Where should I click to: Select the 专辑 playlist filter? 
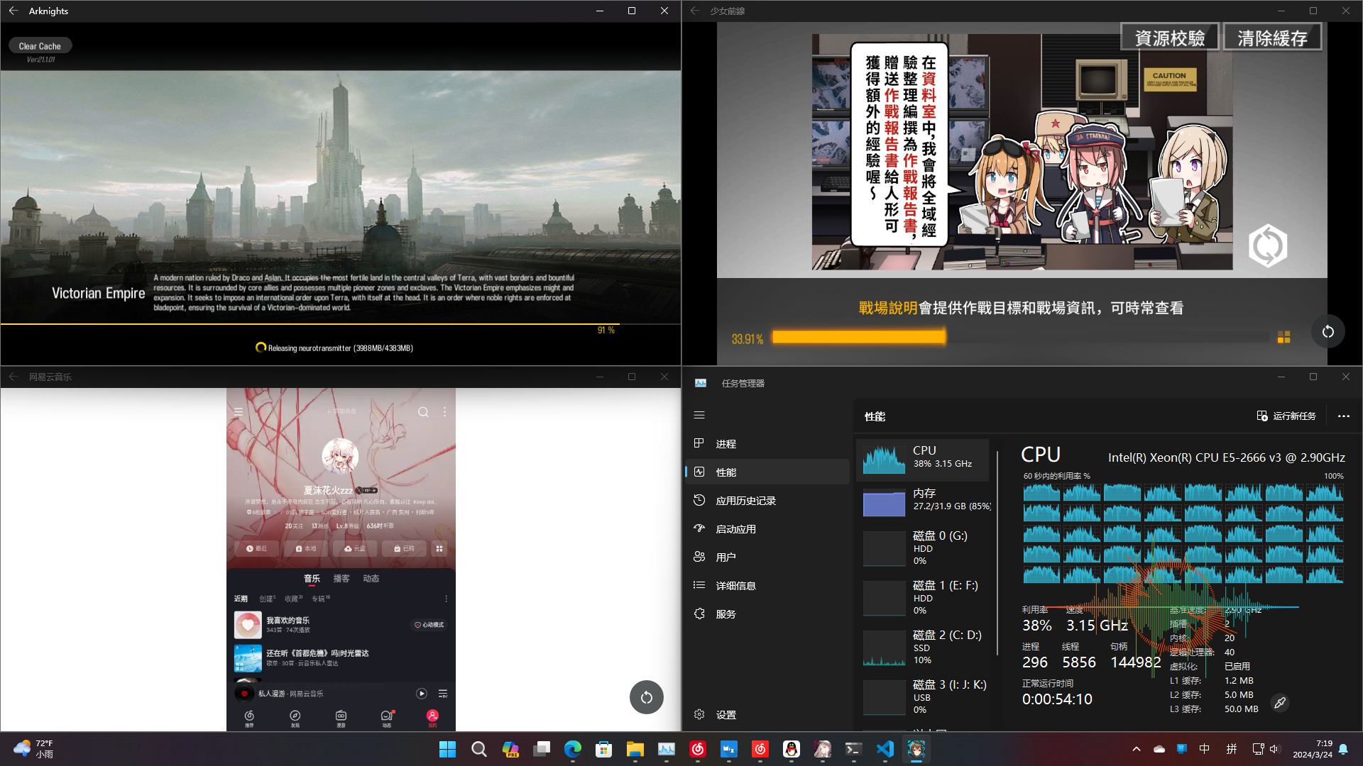pyautogui.click(x=320, y=599)
